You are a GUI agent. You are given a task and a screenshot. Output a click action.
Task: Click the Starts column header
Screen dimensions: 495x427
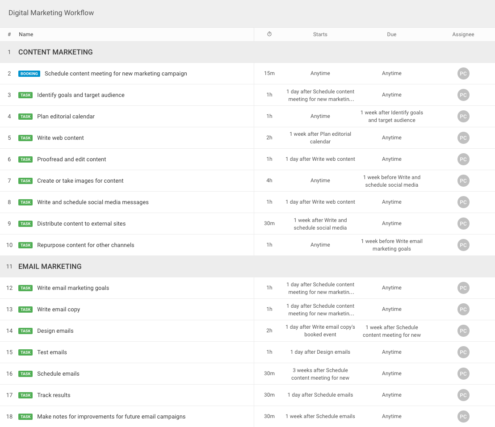320,34
